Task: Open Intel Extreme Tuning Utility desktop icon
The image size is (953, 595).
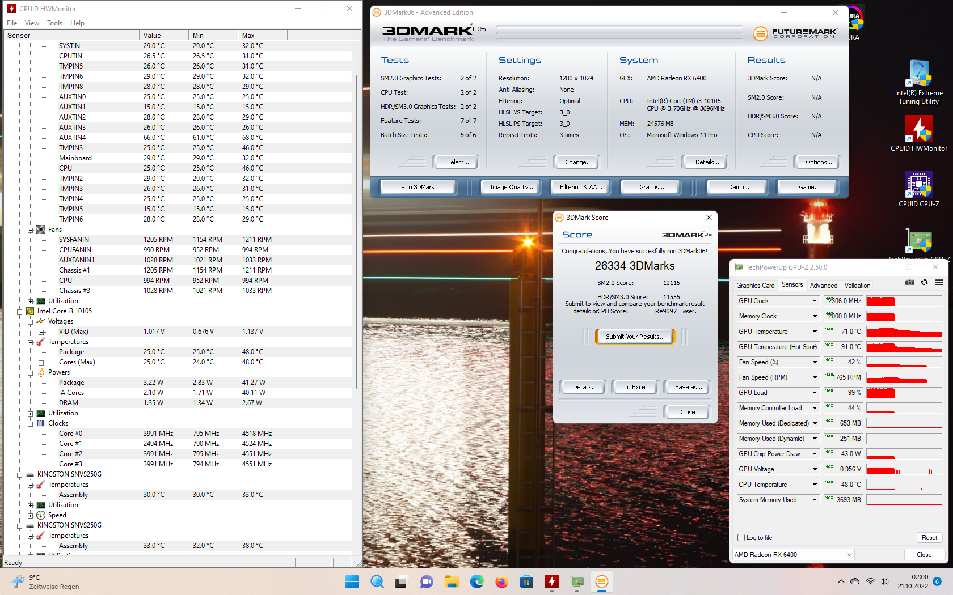Action: (919, 83)
